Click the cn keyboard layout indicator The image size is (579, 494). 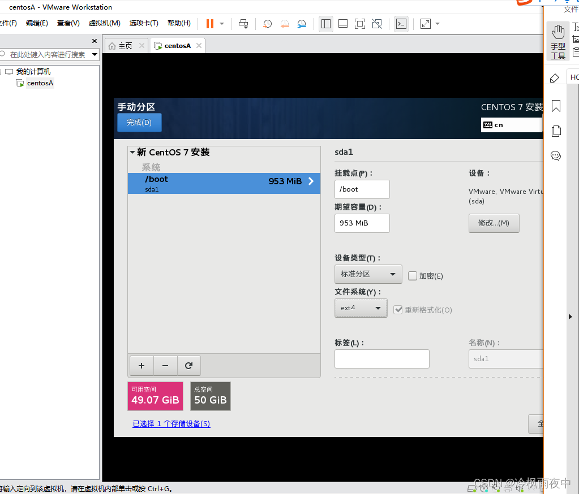(512, 125)
